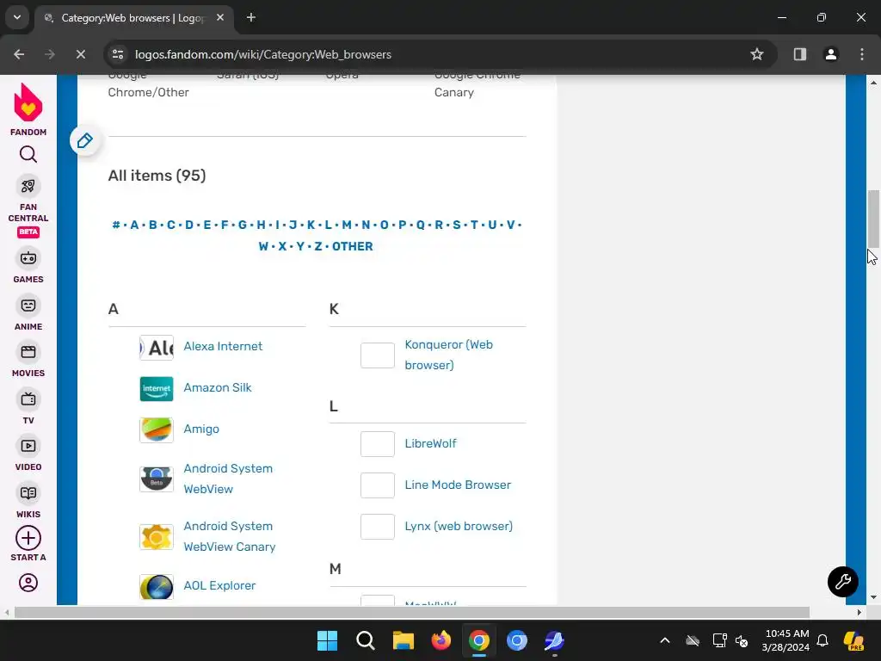Open the AOL Explorer link
Viewport: 881px width, 661px height.
pyautogui.click(x=219, y=585)
